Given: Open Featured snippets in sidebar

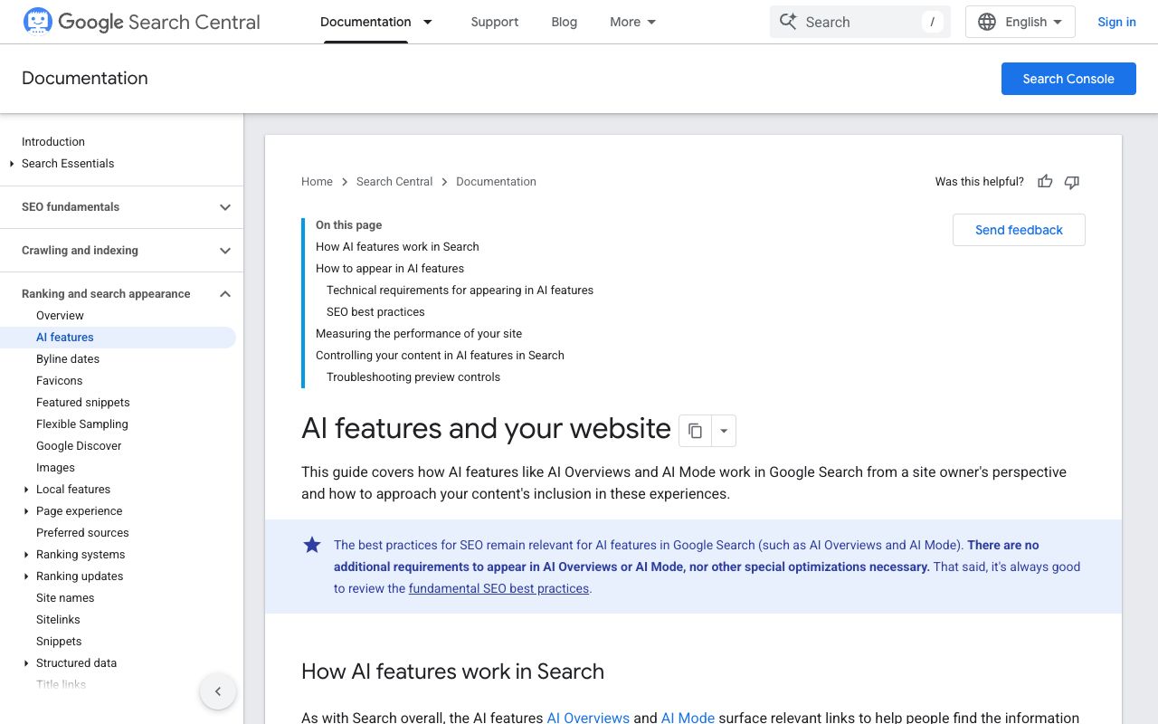Looking at the screenshot, I should pyautogui.click(x=83, y=403).
